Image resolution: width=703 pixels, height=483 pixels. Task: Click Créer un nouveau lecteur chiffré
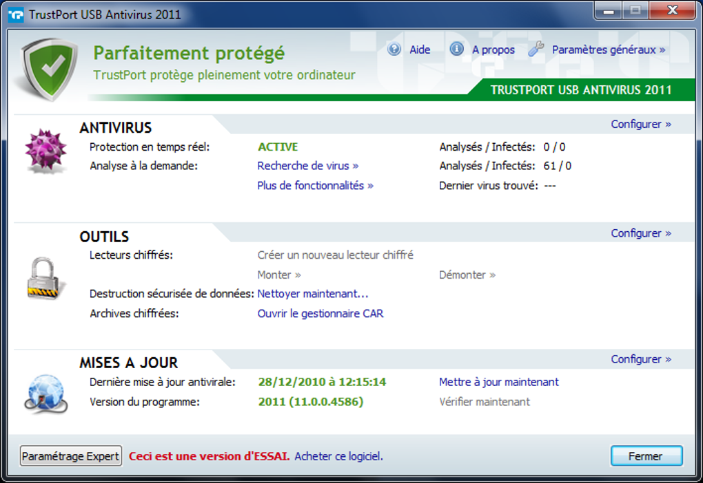coord(336,255)
